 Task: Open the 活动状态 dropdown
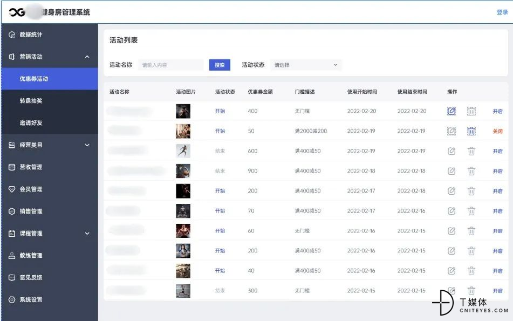[306, 65]
